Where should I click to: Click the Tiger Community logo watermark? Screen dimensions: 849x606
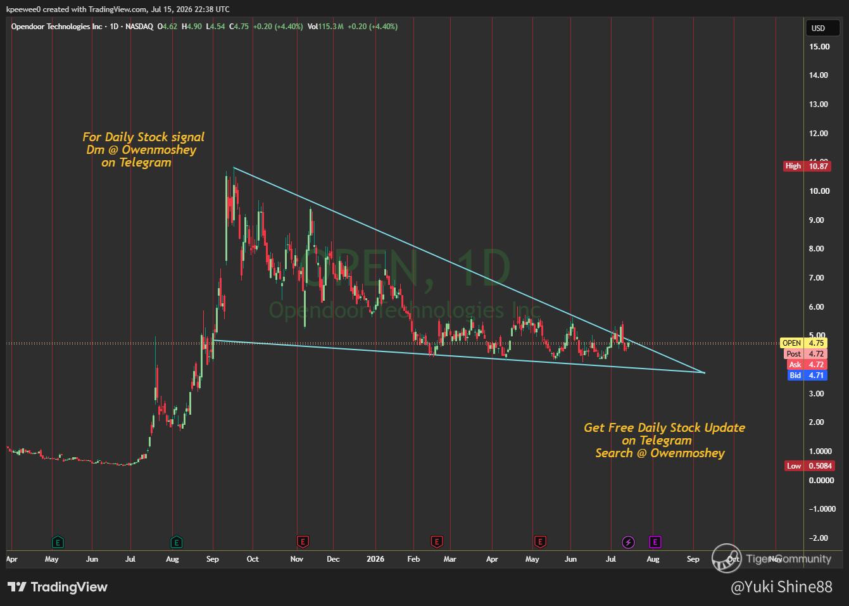pos(771,559)
